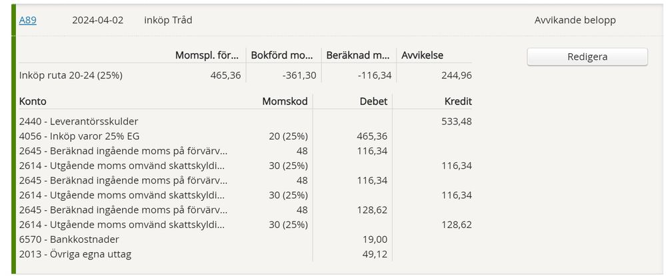The width and height of the screenshot is (666, 276).
Task: Select the inköp Tråd description text
Action: [168, 20]
